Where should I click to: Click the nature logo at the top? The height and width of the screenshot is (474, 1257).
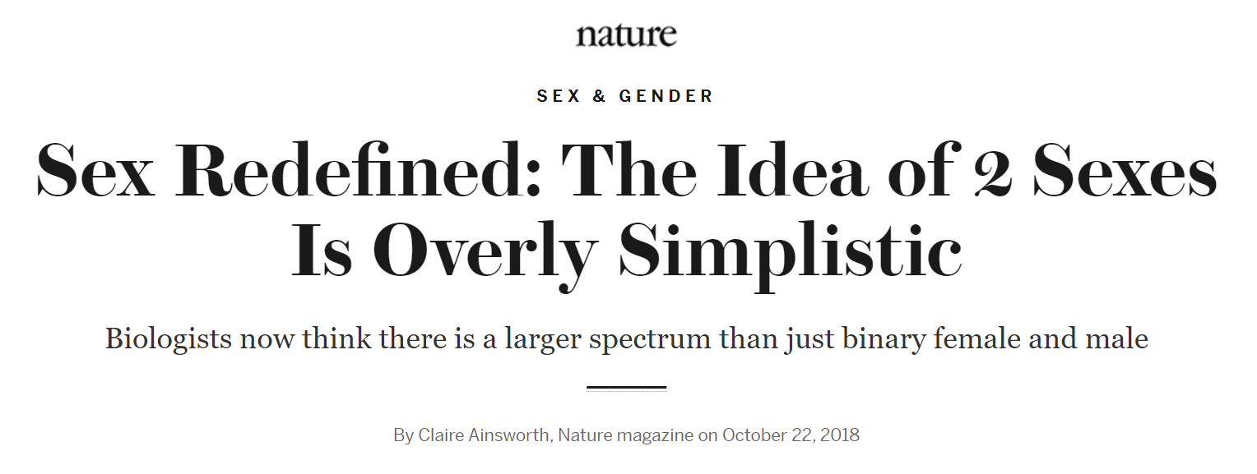click(x=626, y=35)
